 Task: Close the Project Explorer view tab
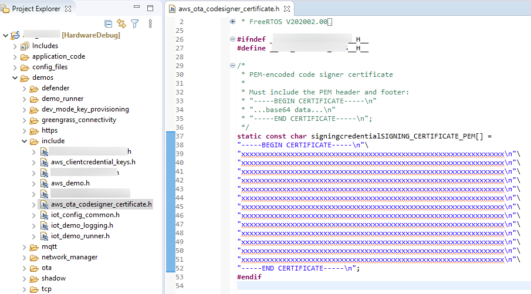67,9
